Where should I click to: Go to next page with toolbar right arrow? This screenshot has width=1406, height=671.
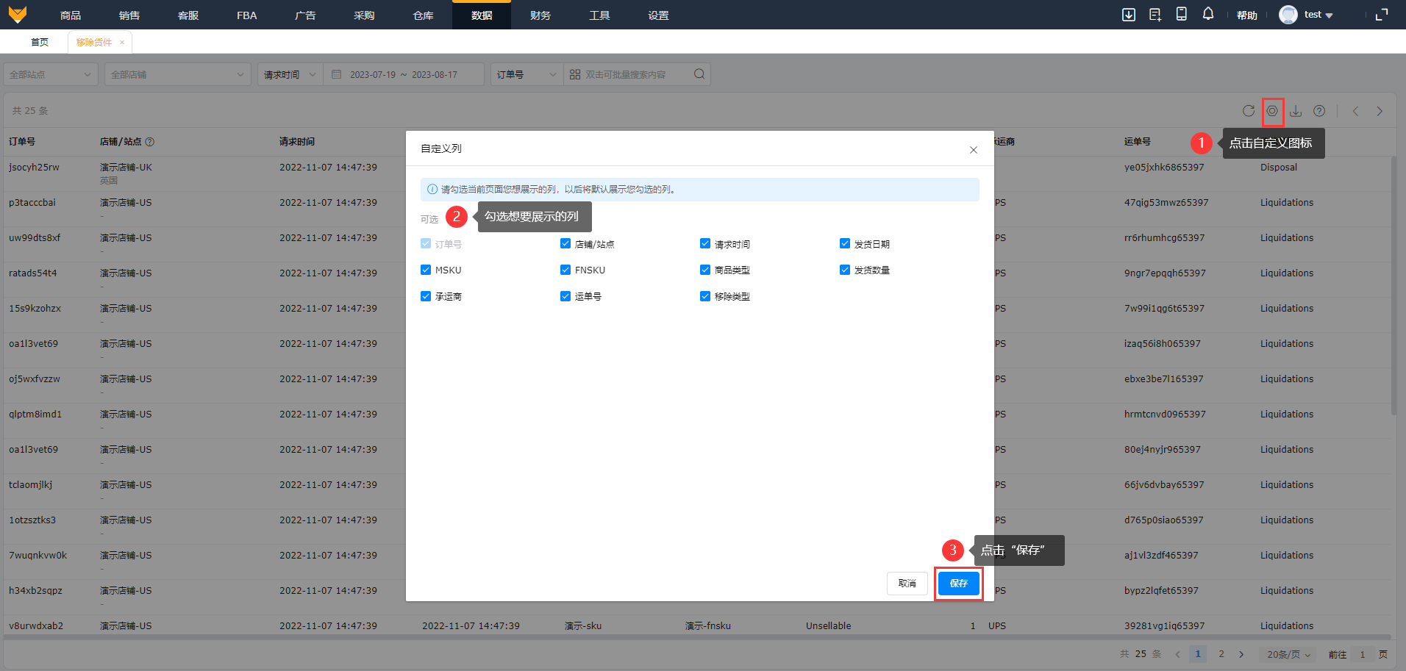point(1380,111)
